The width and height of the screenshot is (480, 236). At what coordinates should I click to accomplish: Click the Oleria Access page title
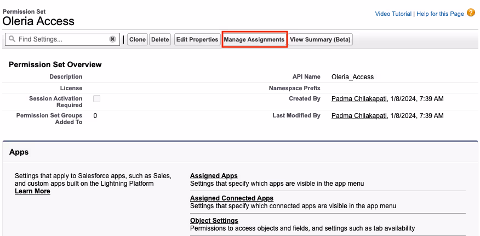(38, 21)
